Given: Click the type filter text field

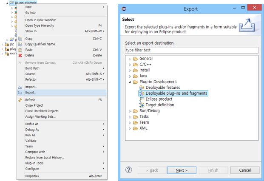Looking at the screenshot, I should tap(192, 50).
